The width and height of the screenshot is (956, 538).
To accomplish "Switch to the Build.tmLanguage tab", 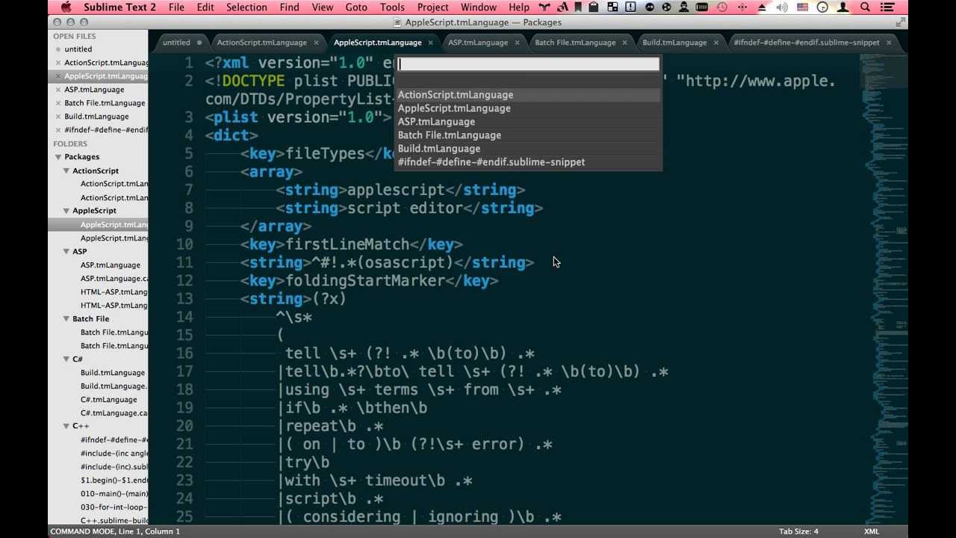I will [674, 43].
